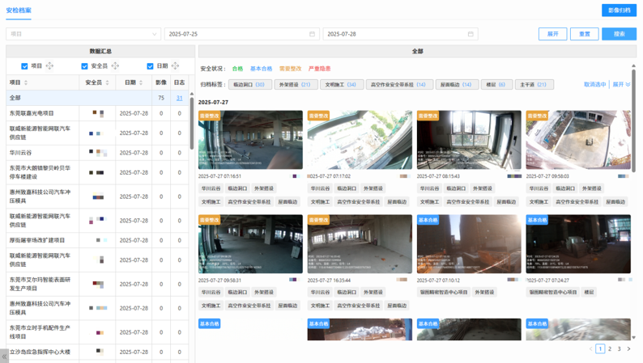Image resolution: width=643 pixels, height=363 pixels.
Task: Click calendar icon in the 2025-07-28 date field
Action: tap(471, 35)
